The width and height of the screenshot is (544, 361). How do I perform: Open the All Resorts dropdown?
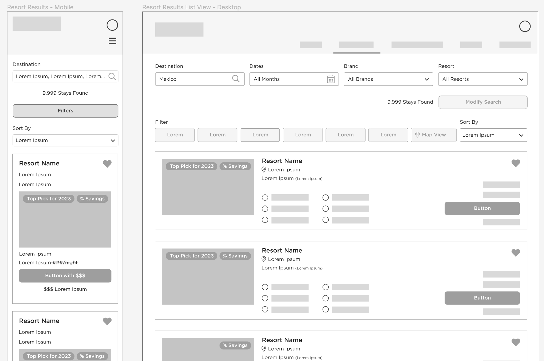(x=483, y=79)
